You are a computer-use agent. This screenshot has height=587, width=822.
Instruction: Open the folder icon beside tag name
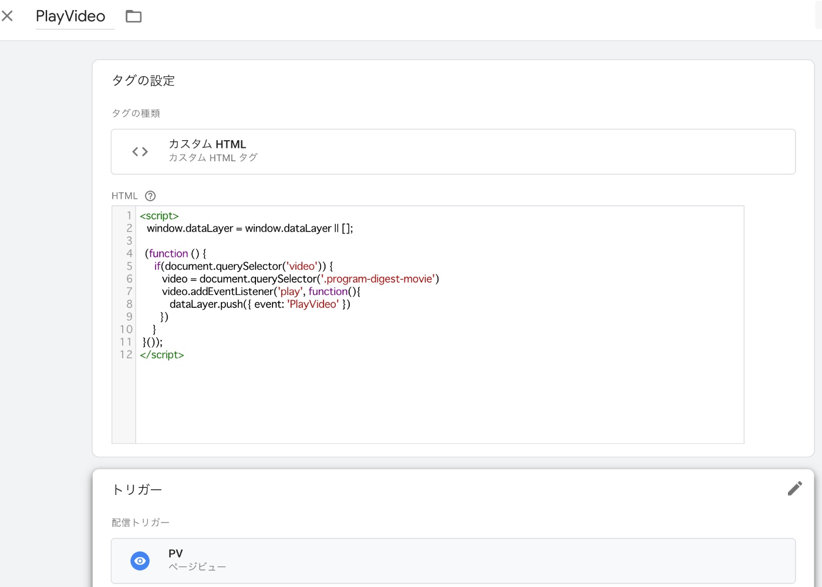(134, 16)
